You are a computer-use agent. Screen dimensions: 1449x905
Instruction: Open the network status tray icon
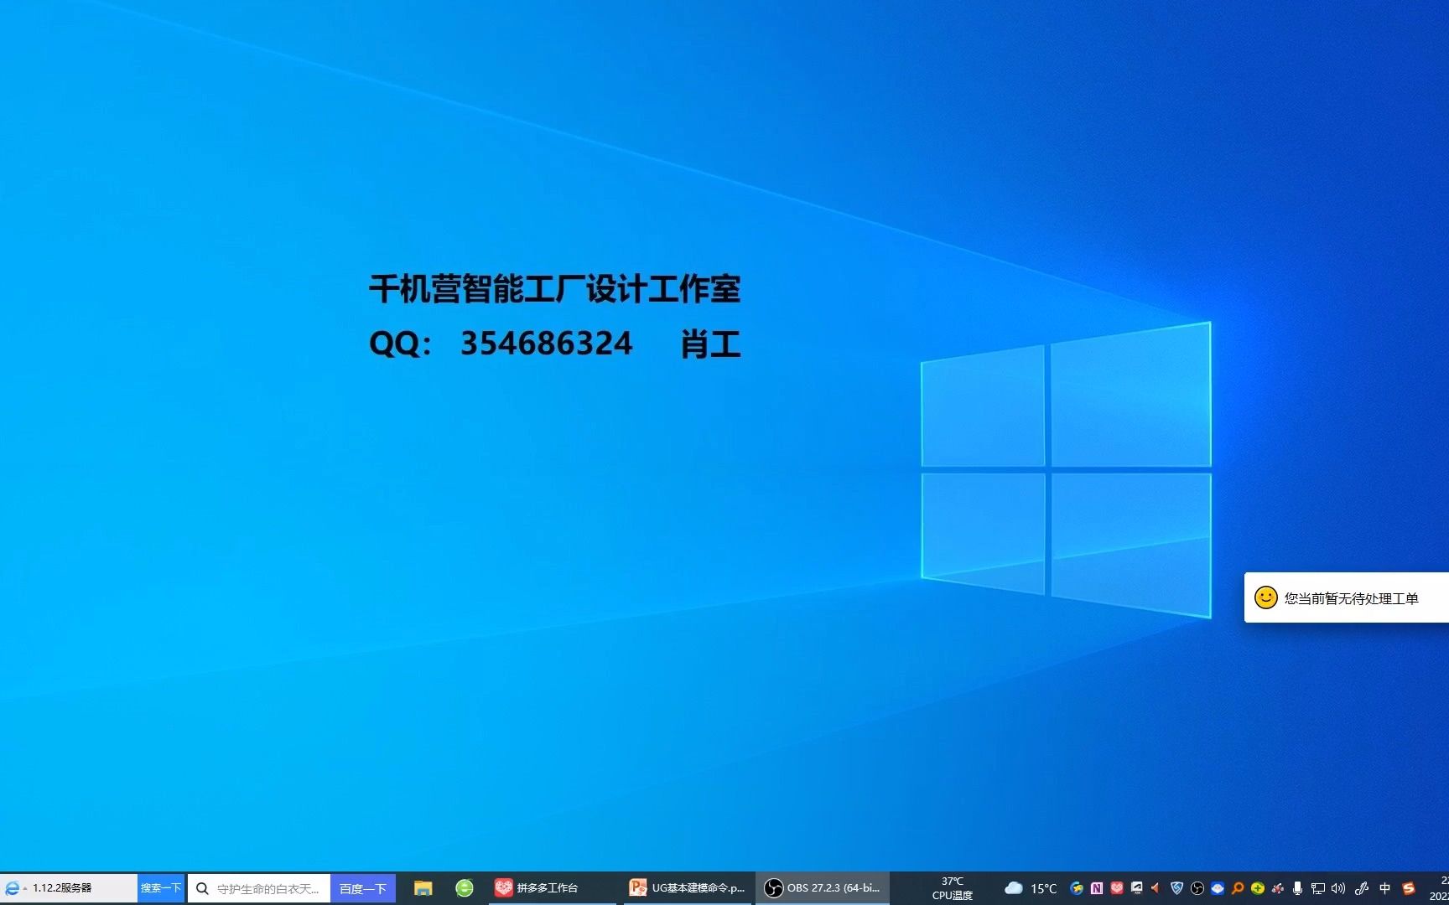pos(1318,888)
